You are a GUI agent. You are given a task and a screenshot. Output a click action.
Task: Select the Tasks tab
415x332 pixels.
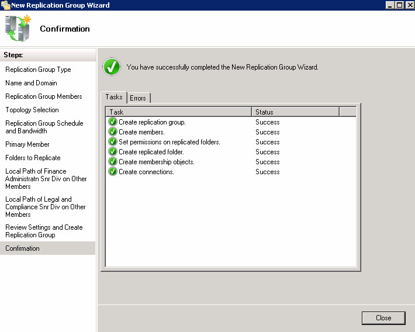pos(114,97)
